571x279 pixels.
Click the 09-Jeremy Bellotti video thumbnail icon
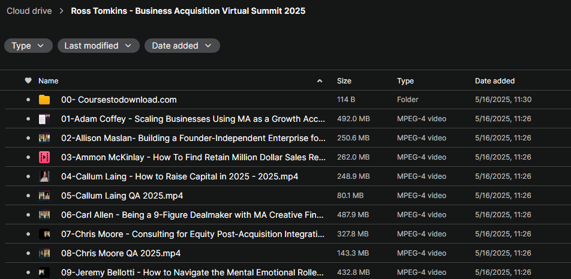tap(44, 272)
